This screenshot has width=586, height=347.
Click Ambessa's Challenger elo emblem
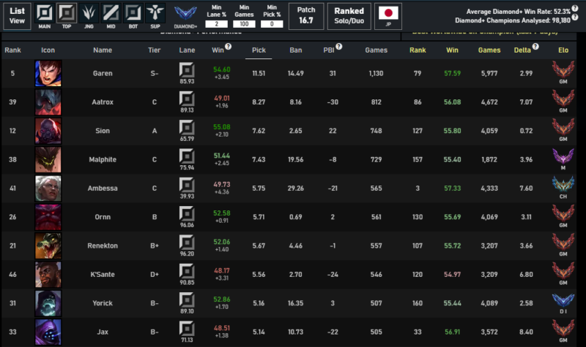pos(563,186)
